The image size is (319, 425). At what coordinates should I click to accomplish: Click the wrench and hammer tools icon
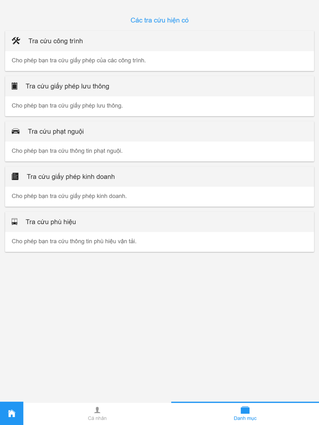click(16, 41)
